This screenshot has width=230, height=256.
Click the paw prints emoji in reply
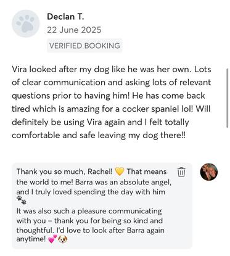click(x=22, y=200)
